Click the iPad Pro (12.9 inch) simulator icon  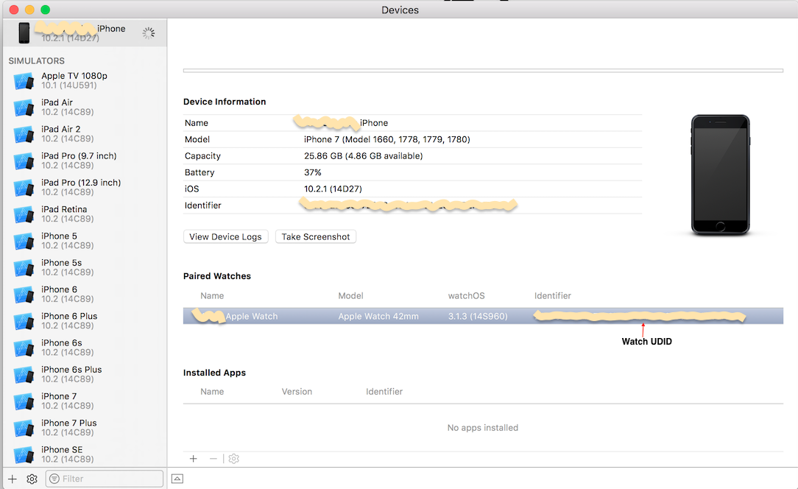point(24,188)
